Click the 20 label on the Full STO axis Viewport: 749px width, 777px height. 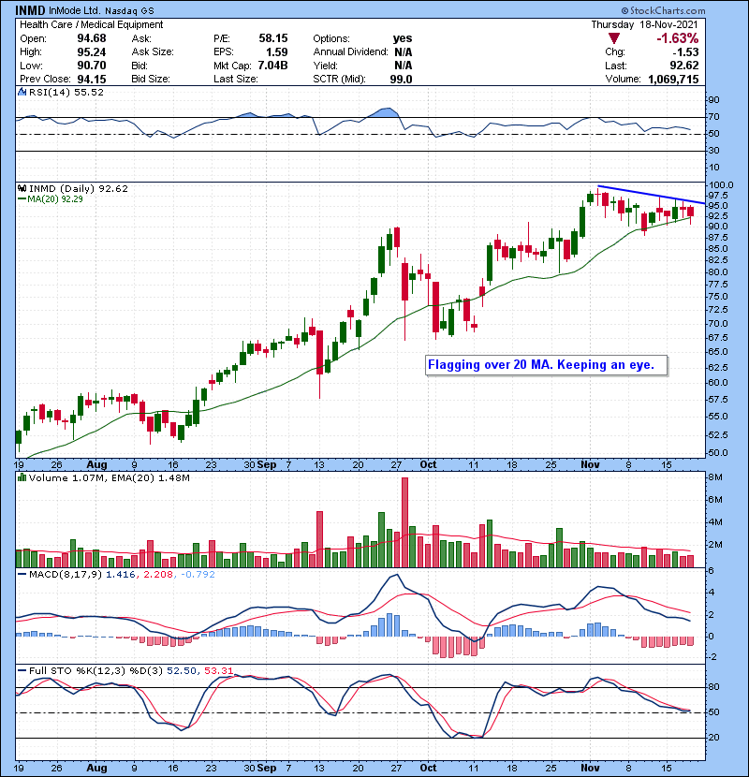click(x=713, y=738)
